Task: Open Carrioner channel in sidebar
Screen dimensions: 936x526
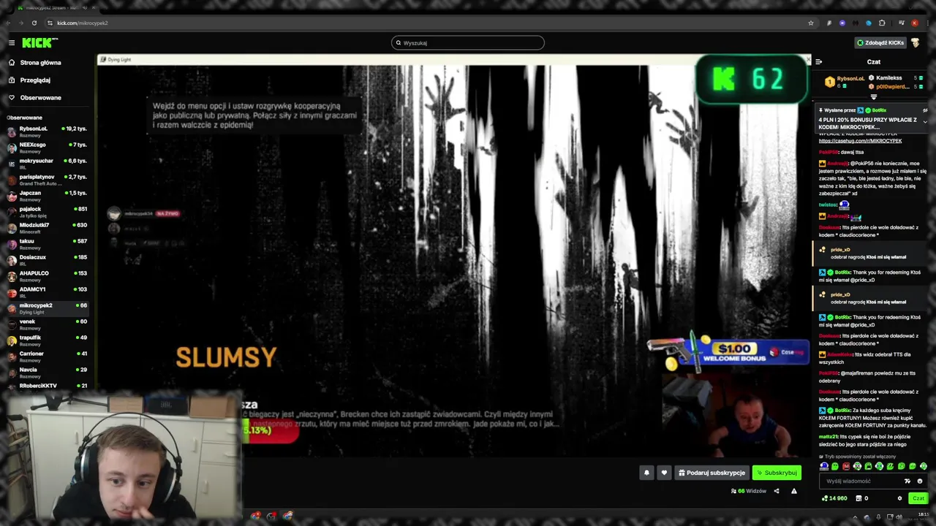Action: [47, 357]
